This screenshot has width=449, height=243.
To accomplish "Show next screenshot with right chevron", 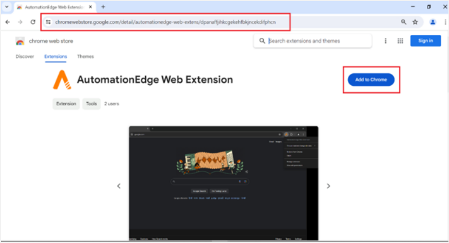I will pos(328,186).
